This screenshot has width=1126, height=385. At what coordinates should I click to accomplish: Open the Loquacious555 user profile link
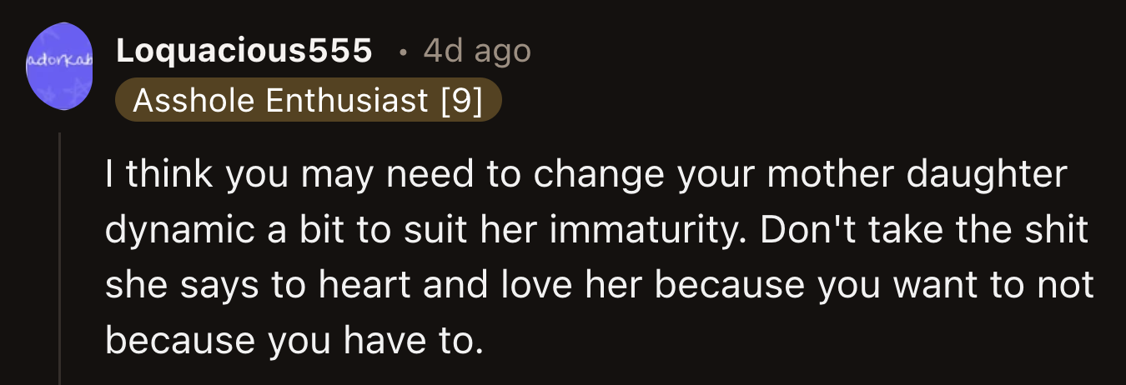pyautogui.click(x=244, y=52)
